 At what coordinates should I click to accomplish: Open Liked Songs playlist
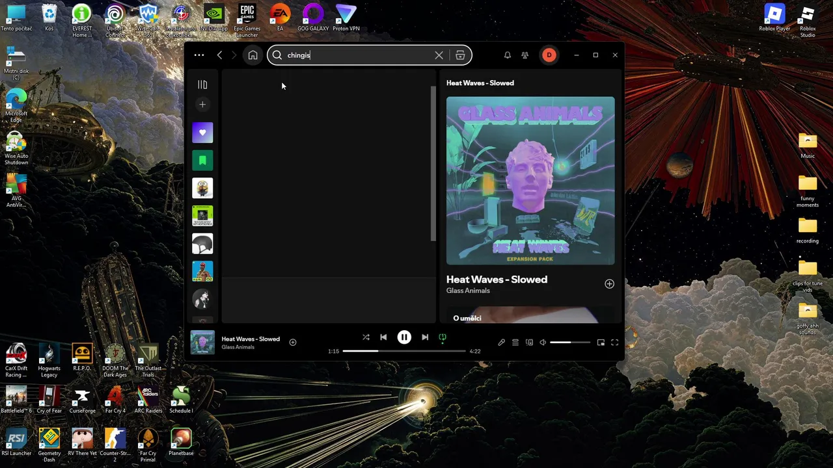tap(202, 133)
